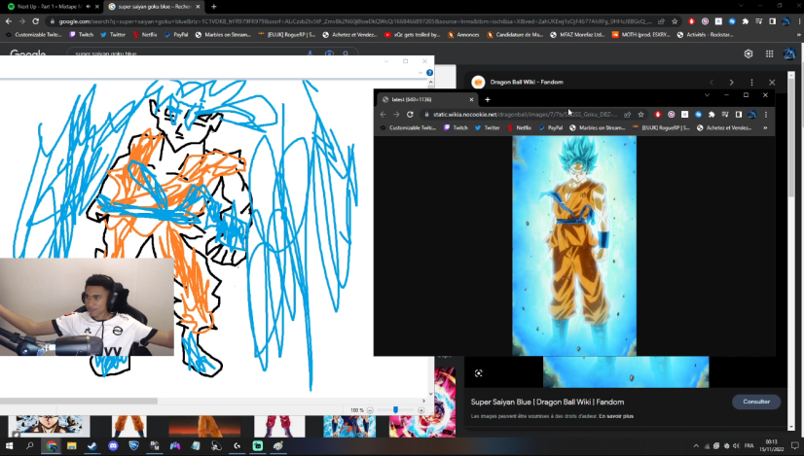The image size is (804, 456).
Task: Open Chrome from the taskbar
Action: (52, 445)
